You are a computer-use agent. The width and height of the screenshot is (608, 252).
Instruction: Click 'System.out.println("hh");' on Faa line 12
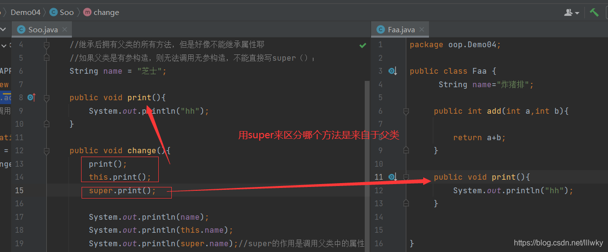pos(513,190)
